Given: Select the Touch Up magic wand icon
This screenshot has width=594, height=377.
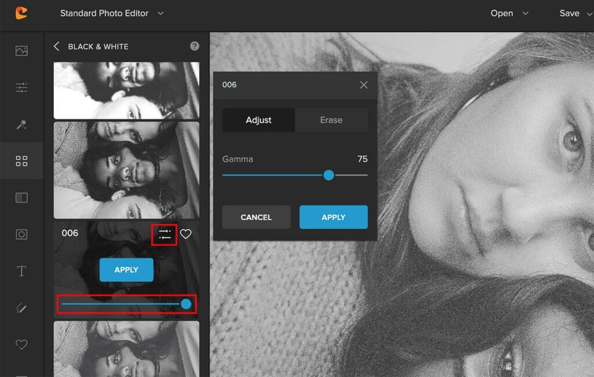Looking at the screenshot, I should (x=21, y=124).
